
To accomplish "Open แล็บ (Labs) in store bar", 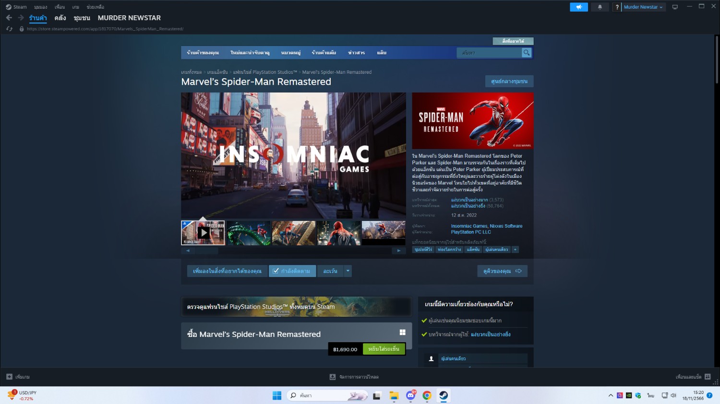I will (382, 53).
